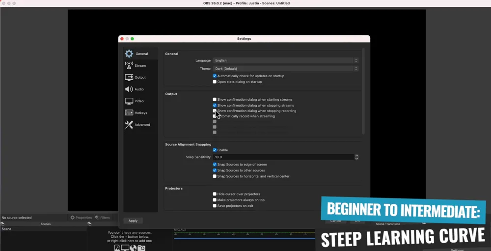The image size is (491, 251).
Task: Disable automatic update check on startup
Action: (215, 76)
